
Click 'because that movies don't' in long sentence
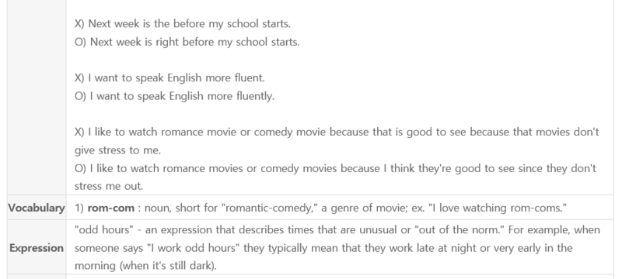click(x=535, y=132)
